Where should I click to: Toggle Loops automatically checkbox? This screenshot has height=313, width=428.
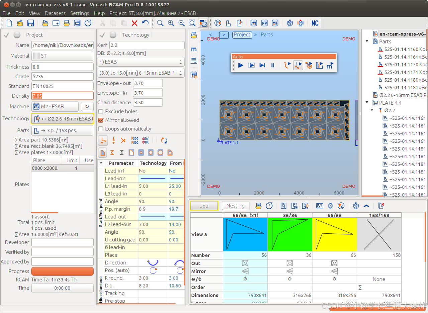click(x=101, y=129)
